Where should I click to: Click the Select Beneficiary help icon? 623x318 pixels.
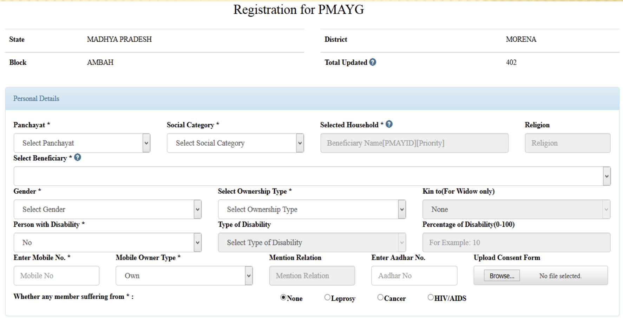point(78,157)
